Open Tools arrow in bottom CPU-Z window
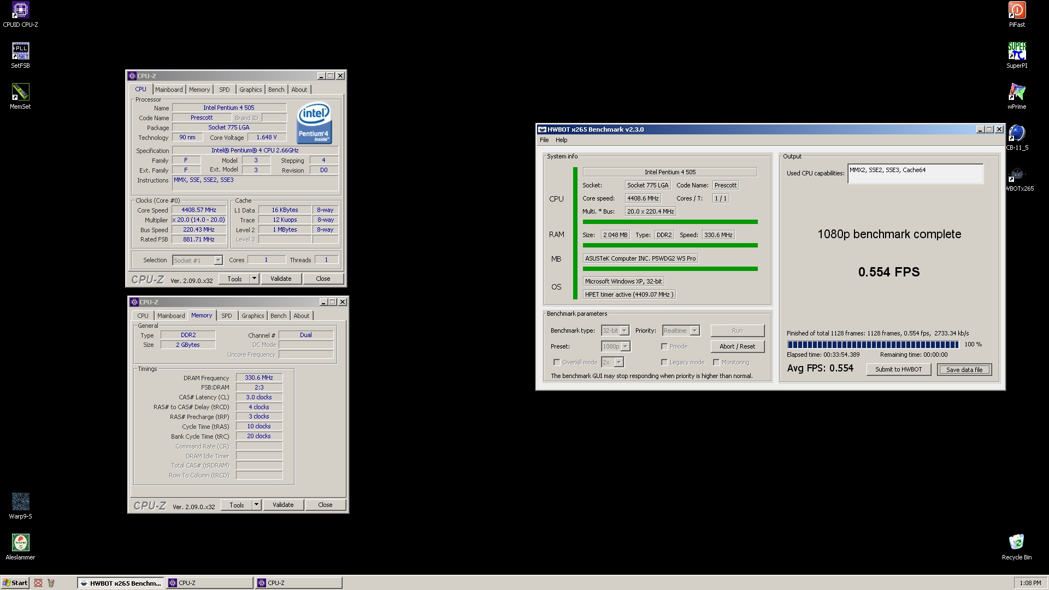Image resolution: width=1049 pixels, height=590 pixels. click(x=256, y=505)
